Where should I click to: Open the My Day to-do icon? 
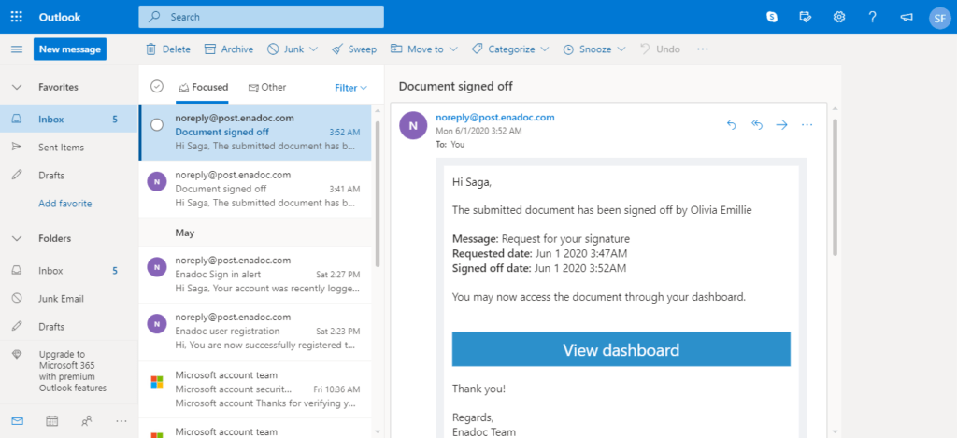pos(806,17)
